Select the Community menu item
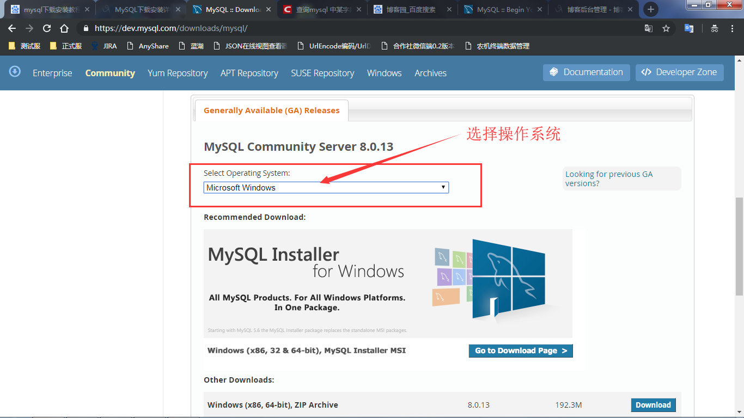 point(110,73)
